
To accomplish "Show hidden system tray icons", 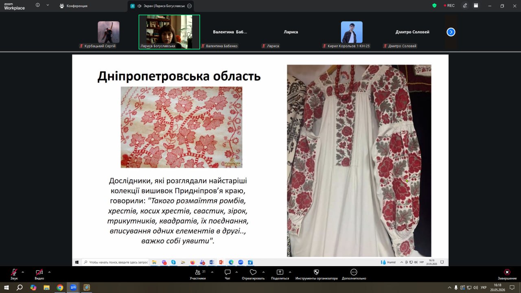I will (x=450, y=287).
